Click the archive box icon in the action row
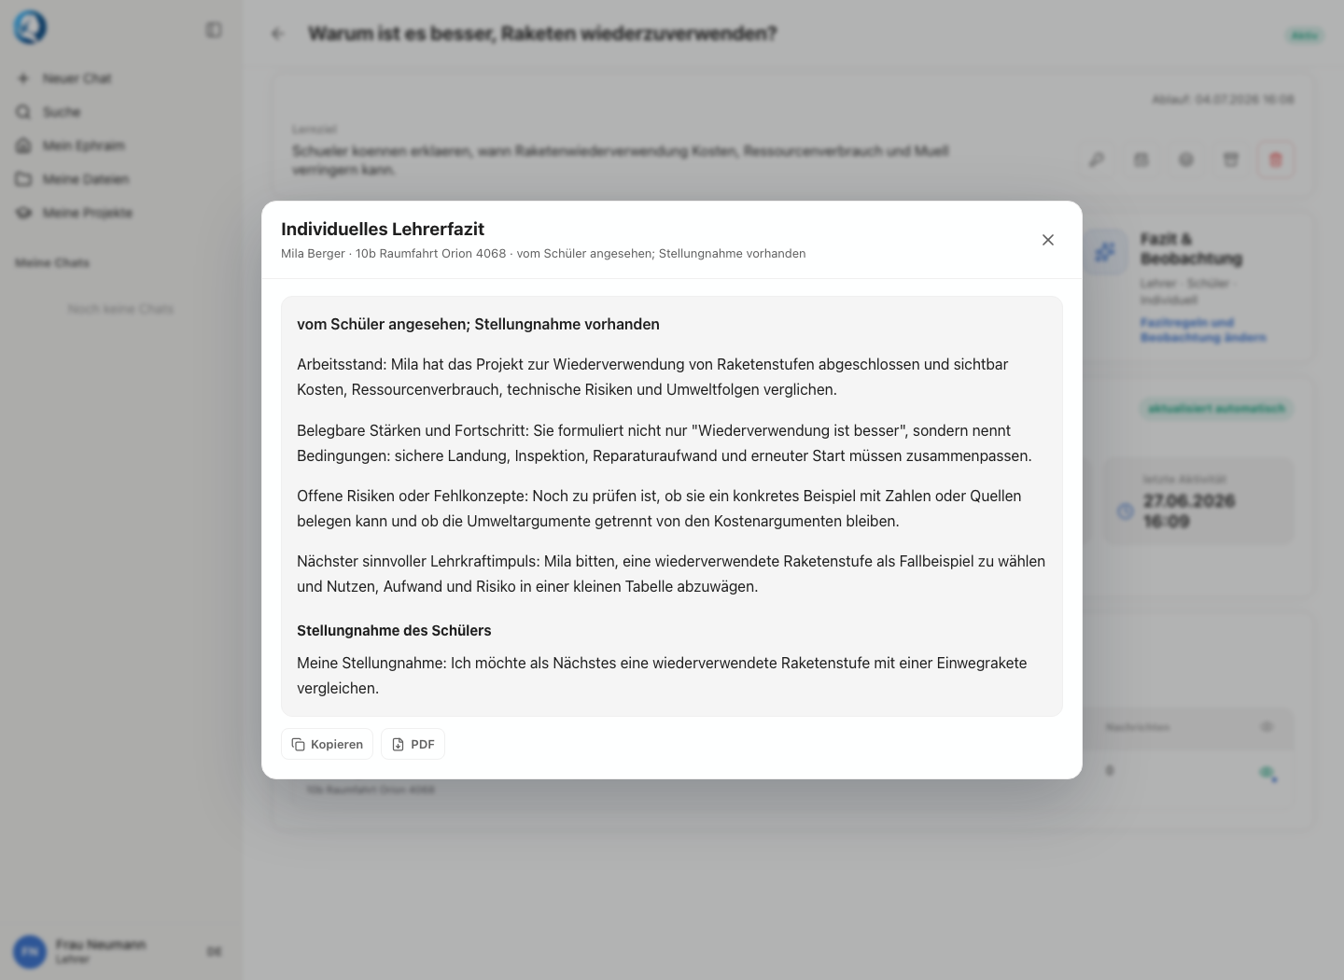The image size is (1344, 980). click(x=1231, y=160)
